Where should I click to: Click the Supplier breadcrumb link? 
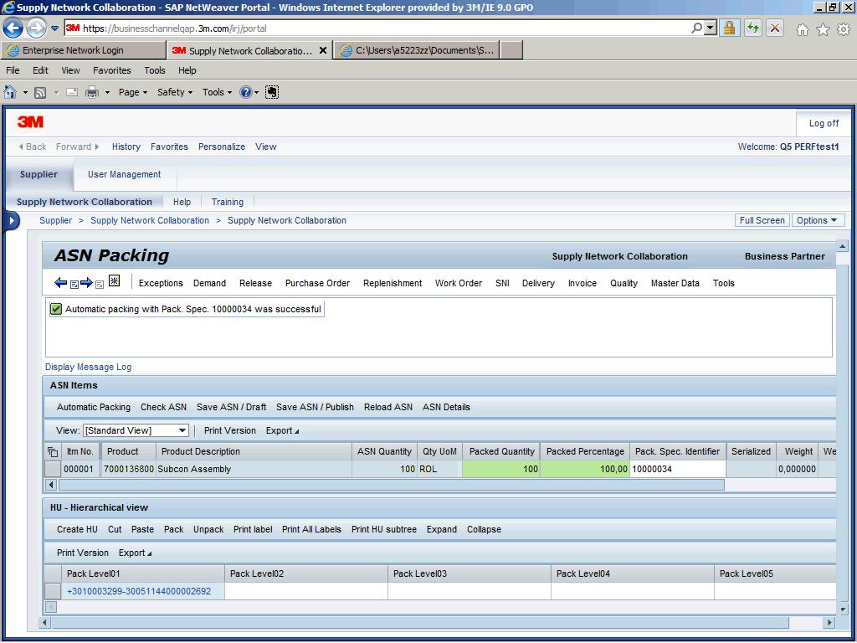(x=56, y=220)
